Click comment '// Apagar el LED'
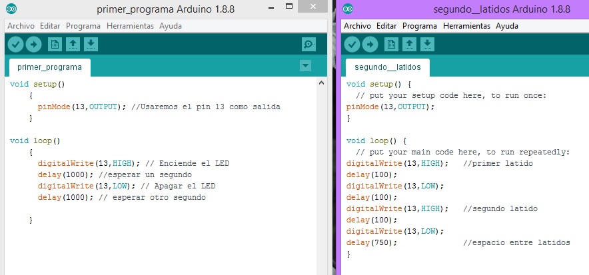589x275 pixels. [x=178, y=186]
